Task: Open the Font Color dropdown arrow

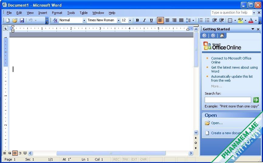Action: tap(256, 20)
